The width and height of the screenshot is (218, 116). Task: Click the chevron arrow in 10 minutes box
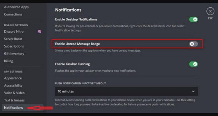tap(193, 92)
